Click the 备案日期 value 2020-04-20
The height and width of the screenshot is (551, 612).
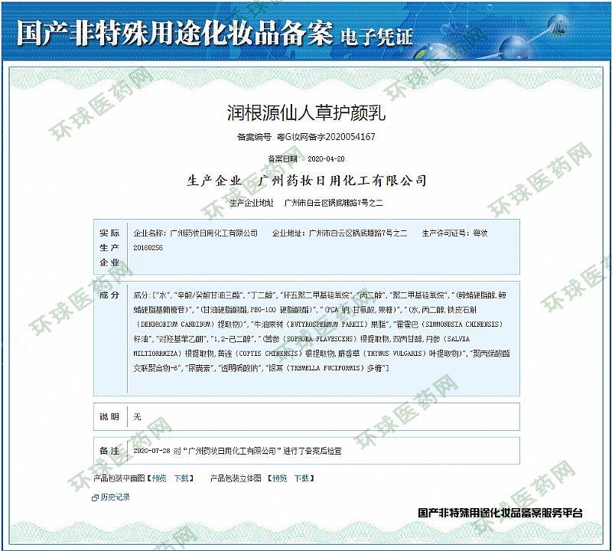(326, 158)
